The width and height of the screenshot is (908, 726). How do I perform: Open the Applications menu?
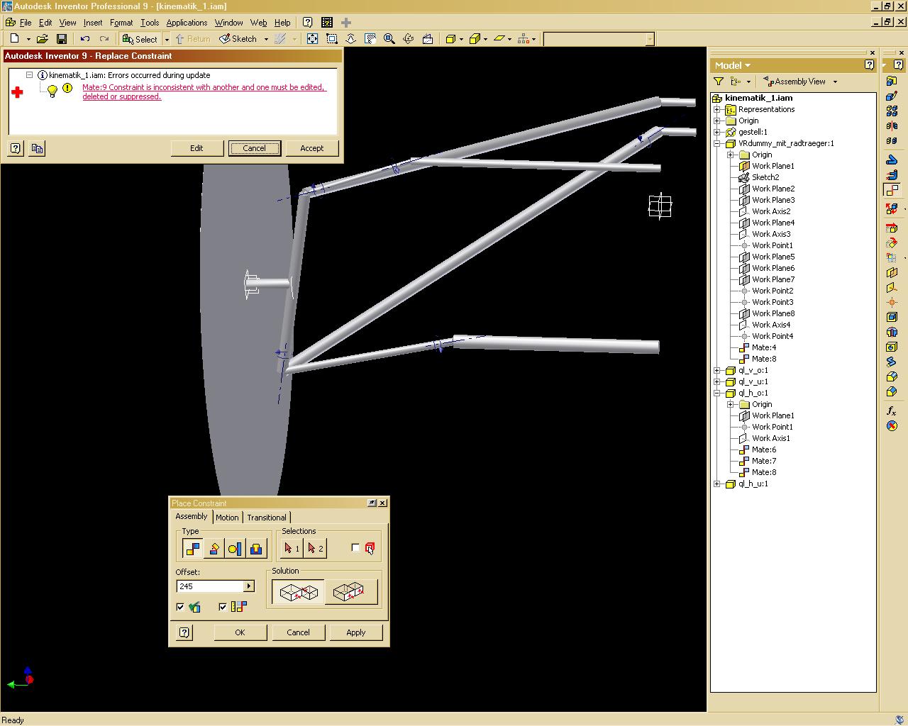(187, 23)
